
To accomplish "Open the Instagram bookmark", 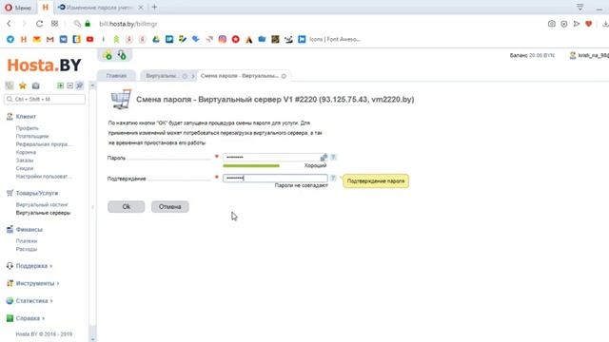I will coord(222,39).
